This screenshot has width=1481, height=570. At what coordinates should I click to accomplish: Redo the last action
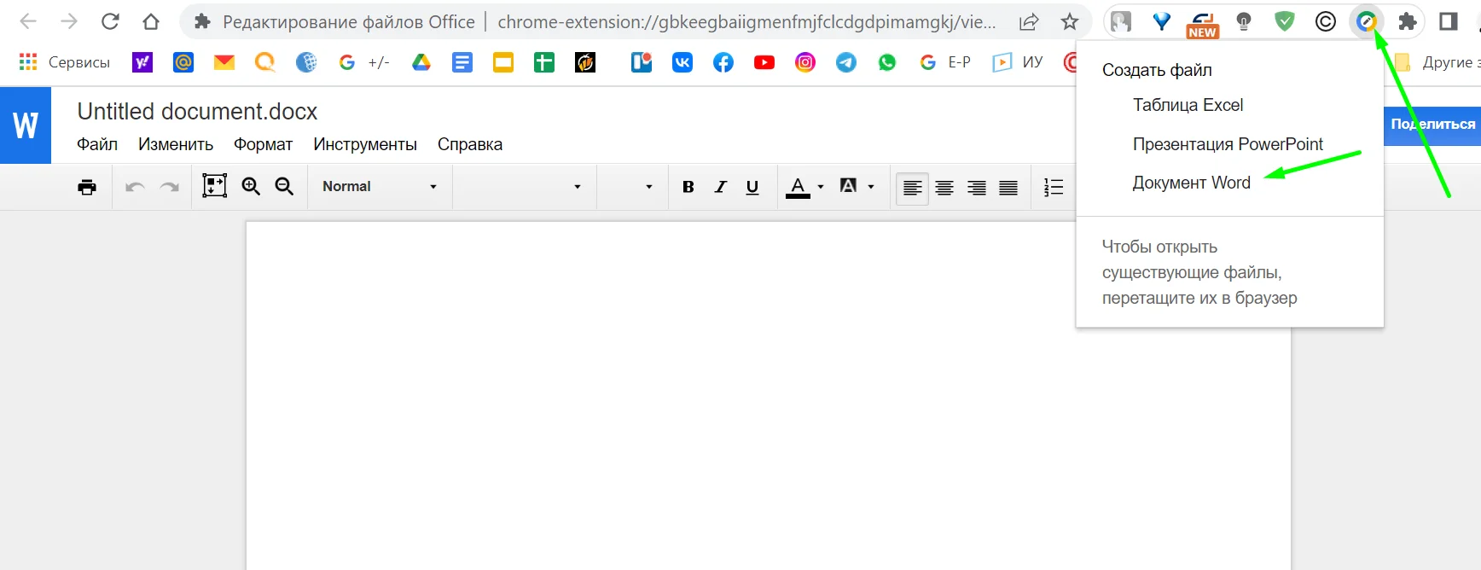pos(170,187)
